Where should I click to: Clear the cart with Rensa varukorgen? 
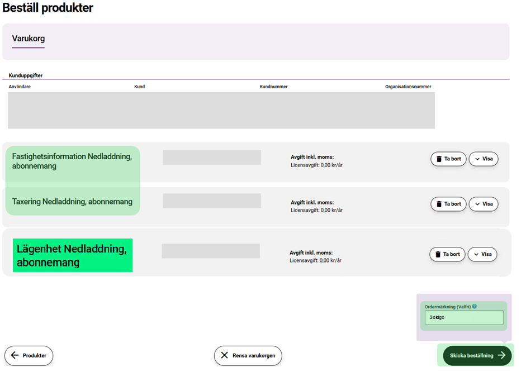[248, 355]
